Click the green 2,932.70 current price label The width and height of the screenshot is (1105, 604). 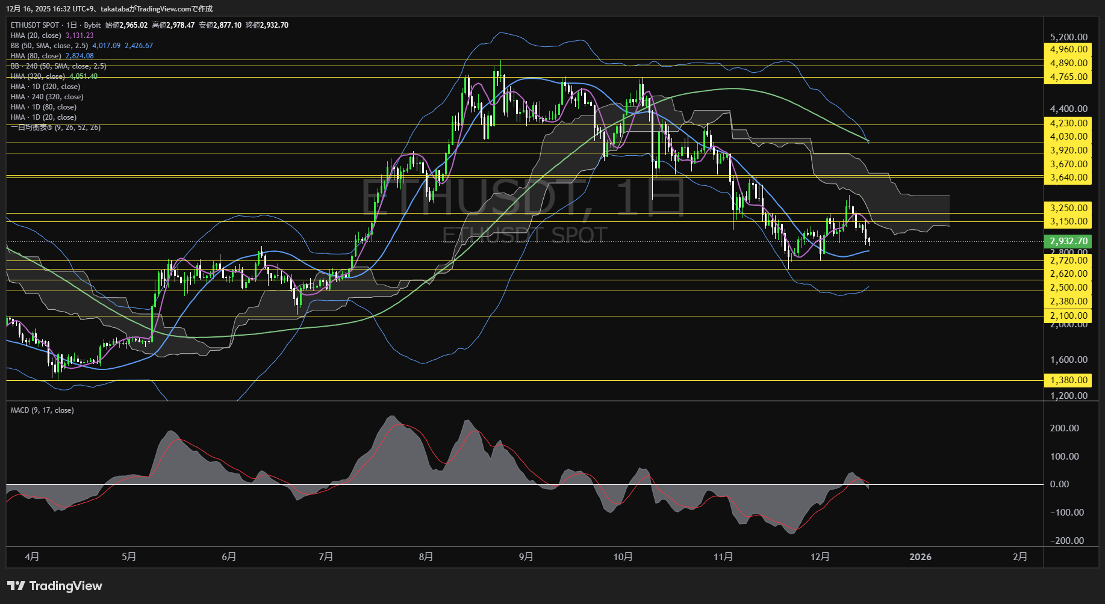(x=1067, y=241)
